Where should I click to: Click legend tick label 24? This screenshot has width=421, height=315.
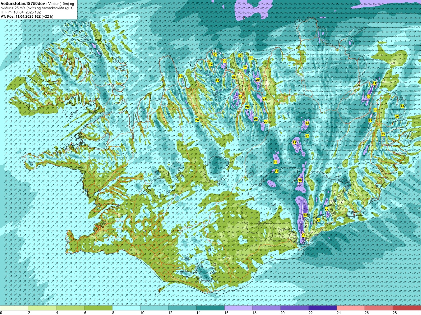[338, 313]
